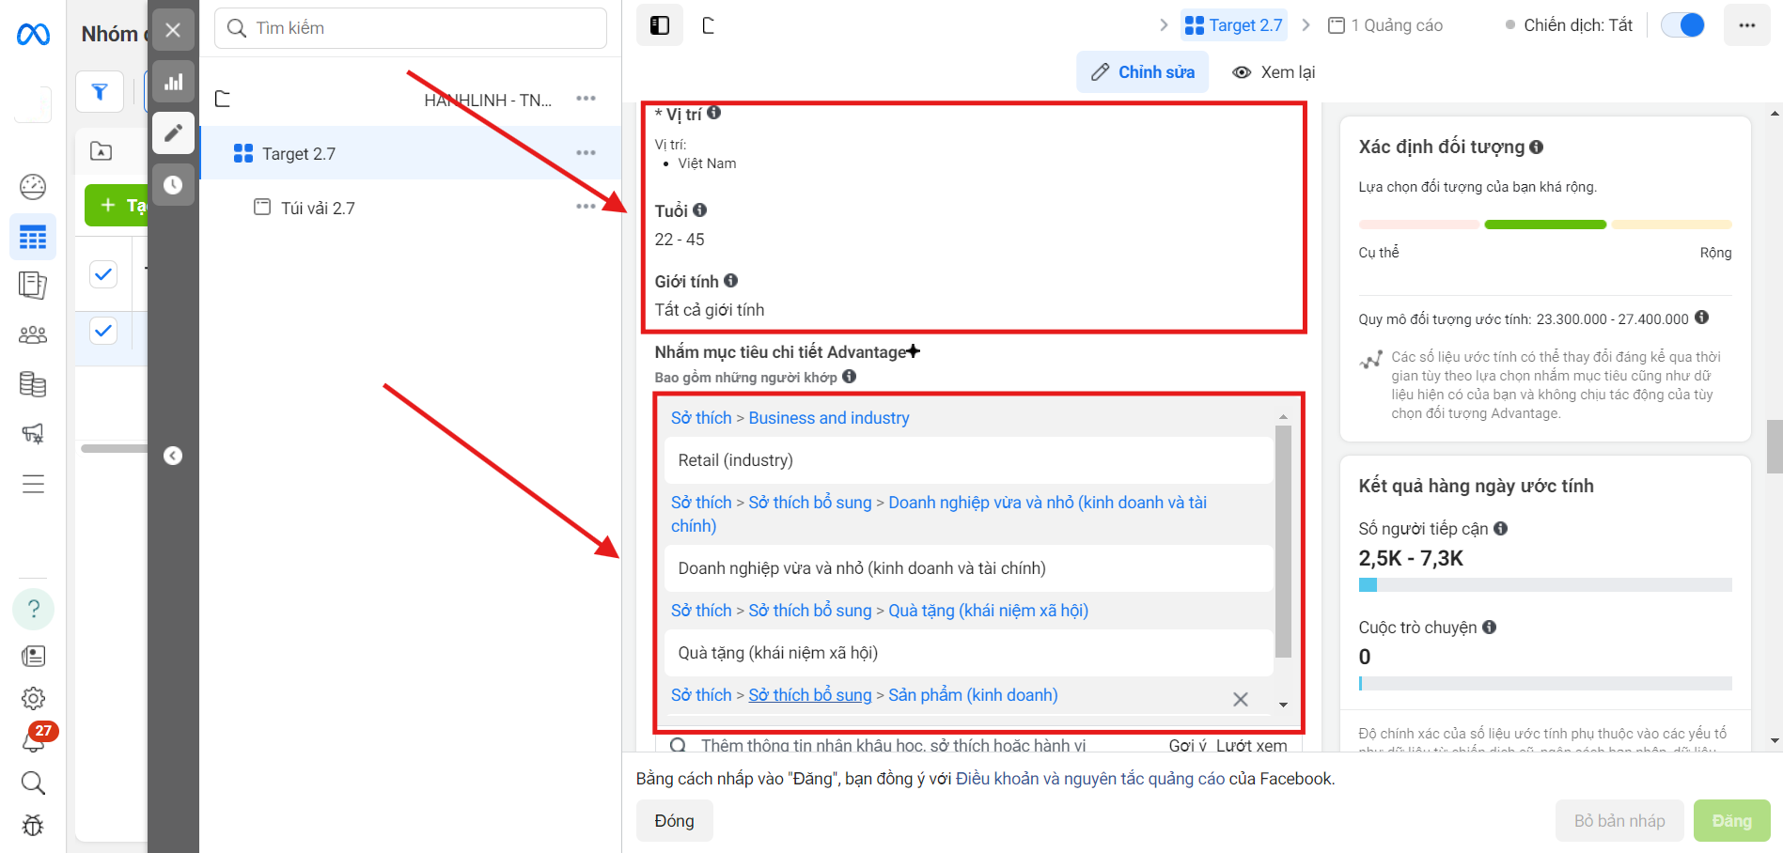Show info for Vị trí
Image resolution: width=1783 pixels, height=853 pixels.
click(714, 113)
